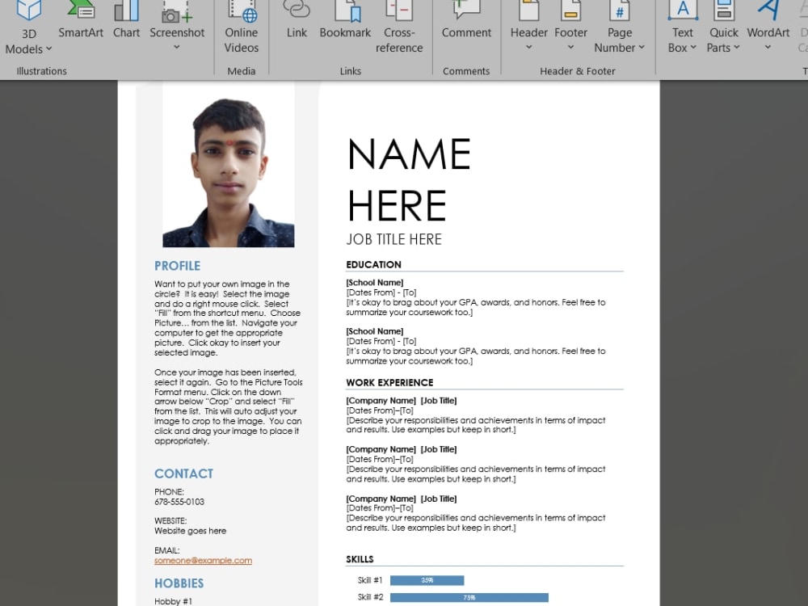Expand the Text Box dropdown arrow
This screenshot has width=808, height=606.
[x=693, y=48]
